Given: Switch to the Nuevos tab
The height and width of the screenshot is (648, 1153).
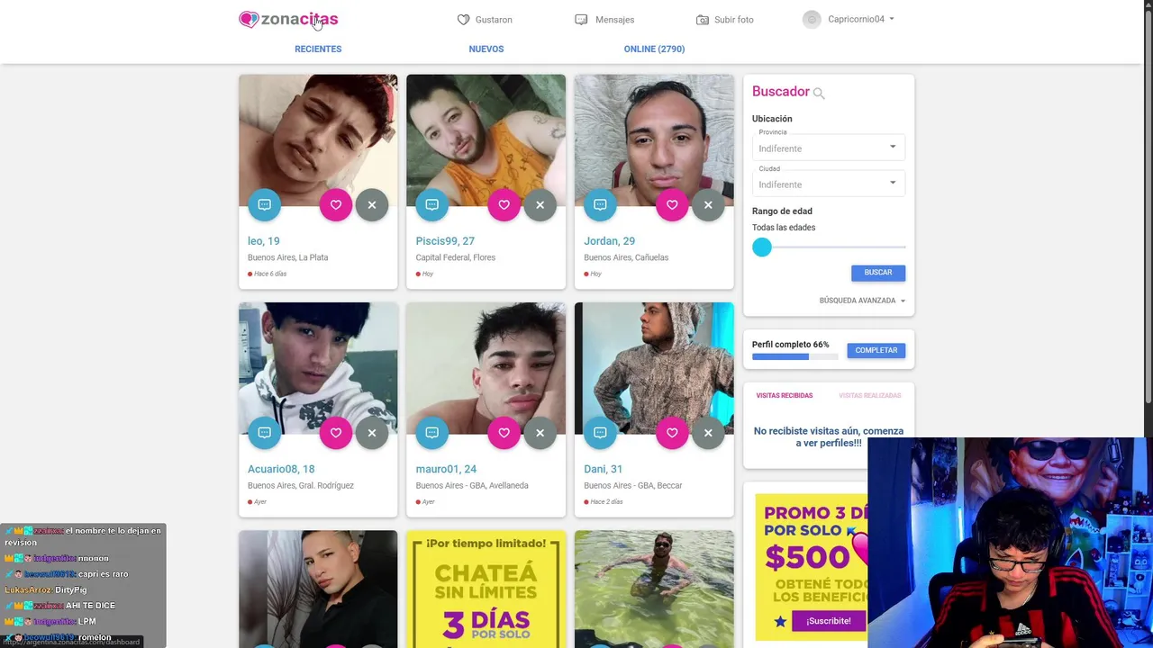Looking at the screenshot, I should (486, 49).
